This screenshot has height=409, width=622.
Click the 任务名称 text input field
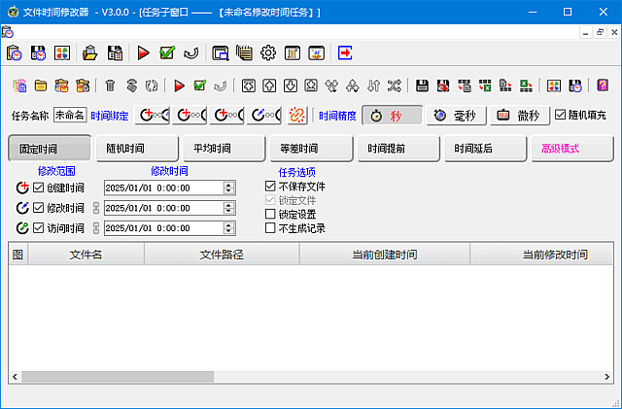[x=69, y=115]
